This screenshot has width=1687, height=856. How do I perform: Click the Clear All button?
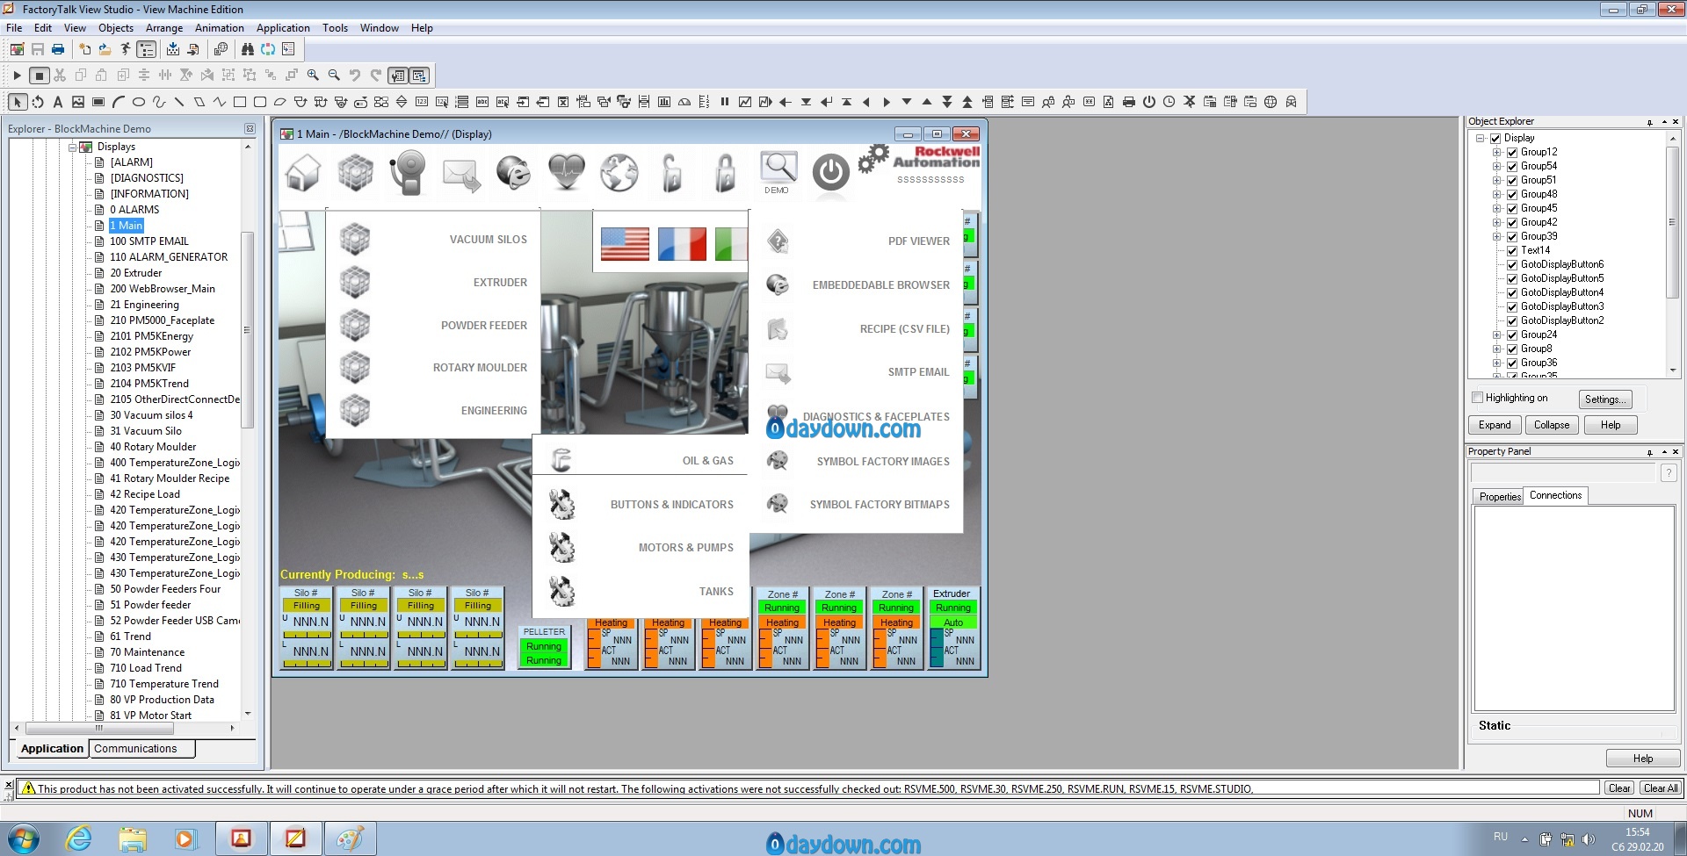1660,788
